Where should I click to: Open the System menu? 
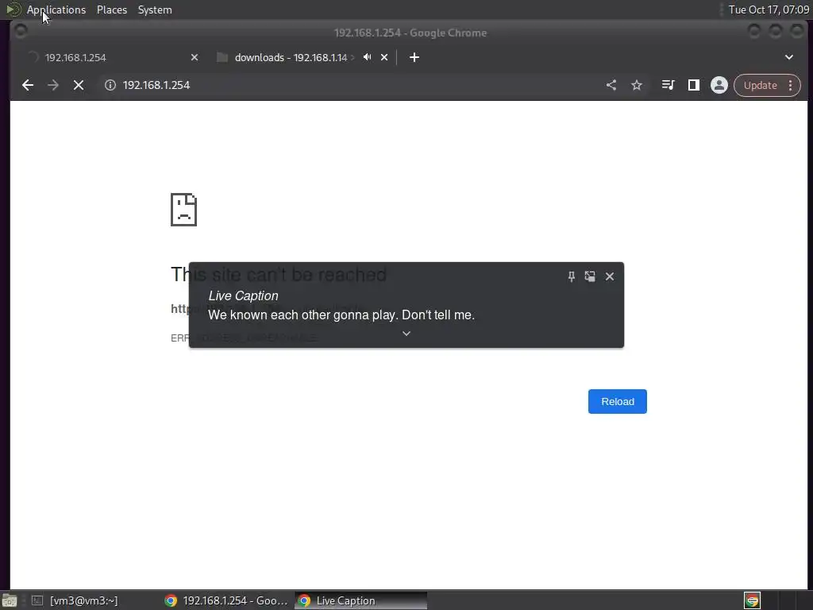click(x=155, y=10)
